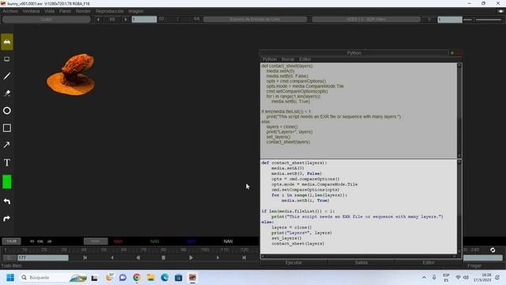Open Microsoft Store from the taskbar
The image size is (506, 285).
[179, 278]
